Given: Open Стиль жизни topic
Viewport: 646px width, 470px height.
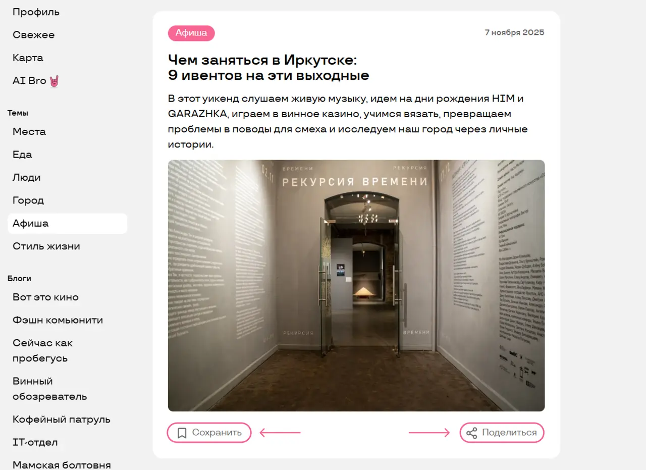Looking at the screenshot, I should click(46, 246).
